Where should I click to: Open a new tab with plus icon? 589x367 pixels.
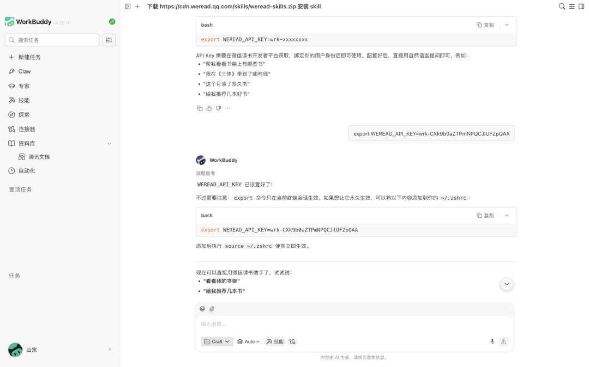(137, 7)
